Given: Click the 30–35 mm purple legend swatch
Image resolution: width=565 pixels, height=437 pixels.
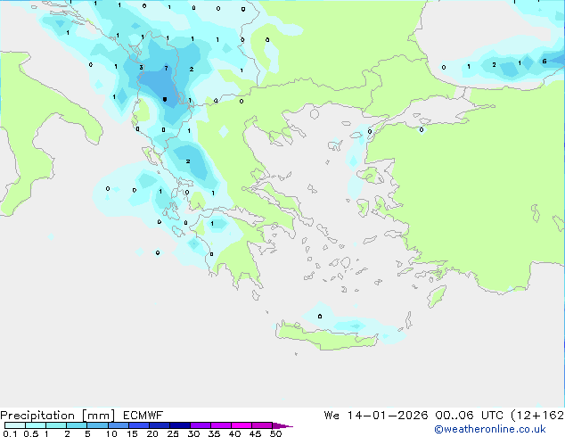Looking at the screenshot, I should tap(201, 425).
